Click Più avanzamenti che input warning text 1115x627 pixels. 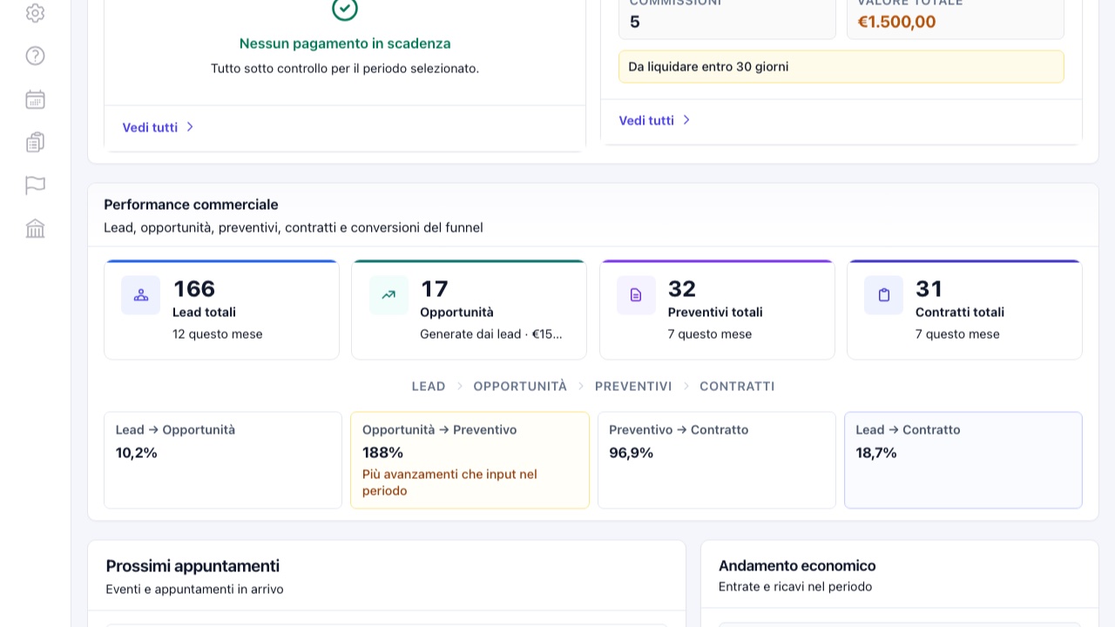449,482
